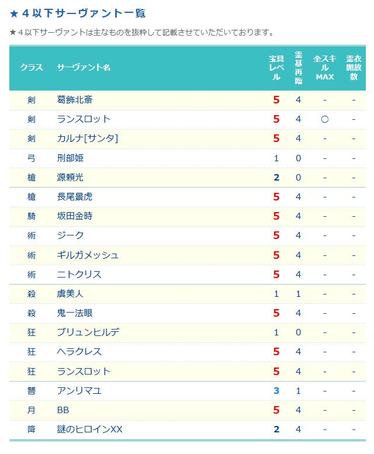Screen dimensions: 374x454
Task: Select the ヘラクレス entry
Action: (79, 352)
